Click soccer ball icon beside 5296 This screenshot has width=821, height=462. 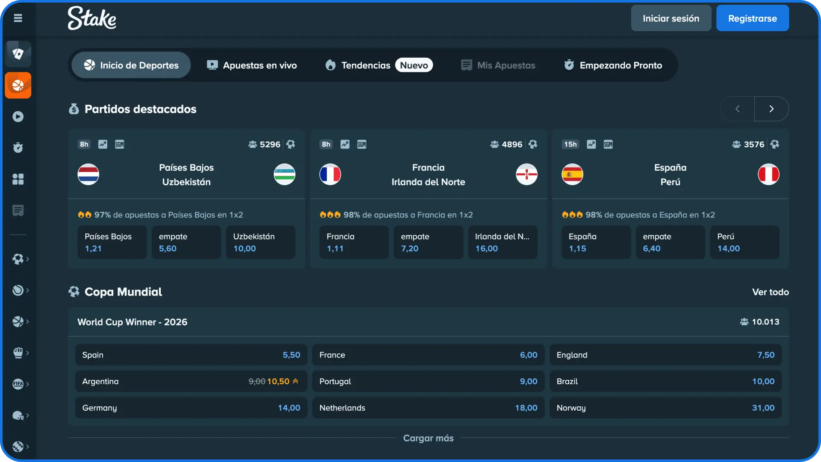coord(291,144)
